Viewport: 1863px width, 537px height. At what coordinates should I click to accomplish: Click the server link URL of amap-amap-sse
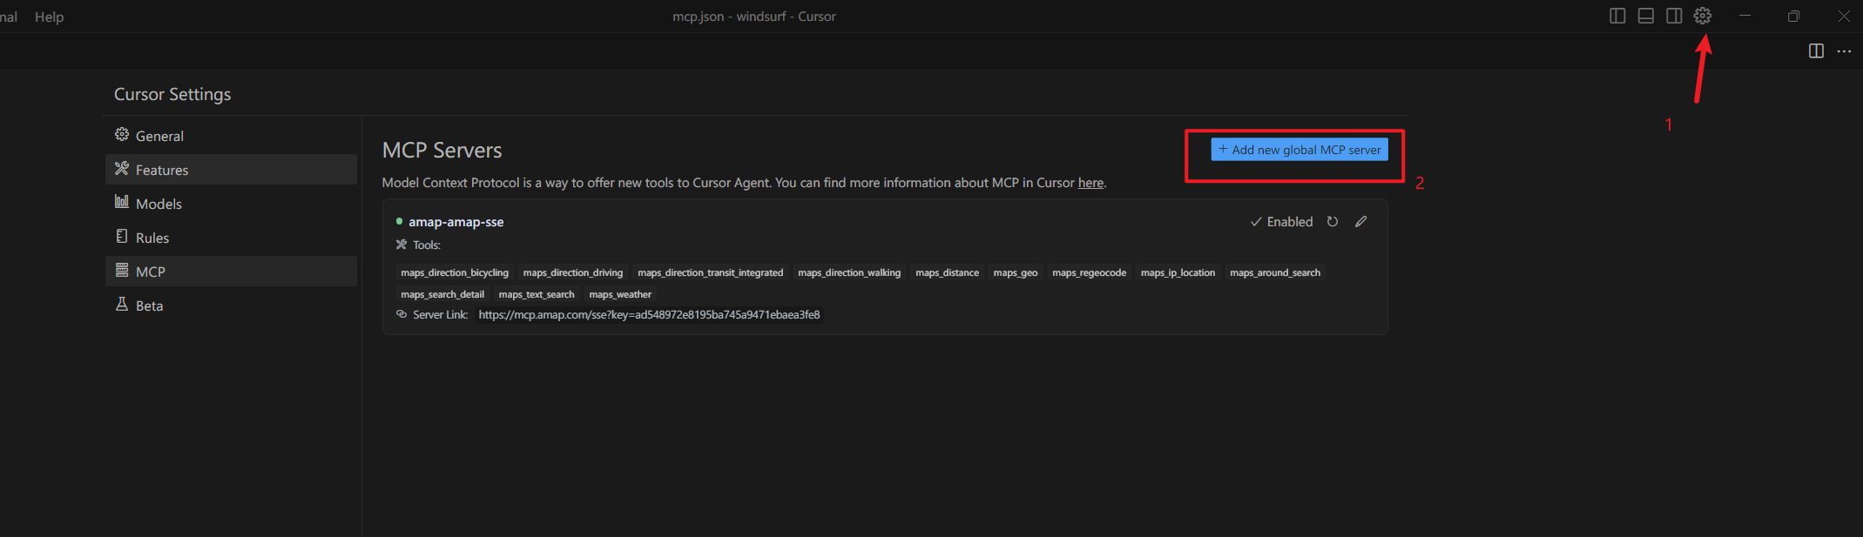649,315
